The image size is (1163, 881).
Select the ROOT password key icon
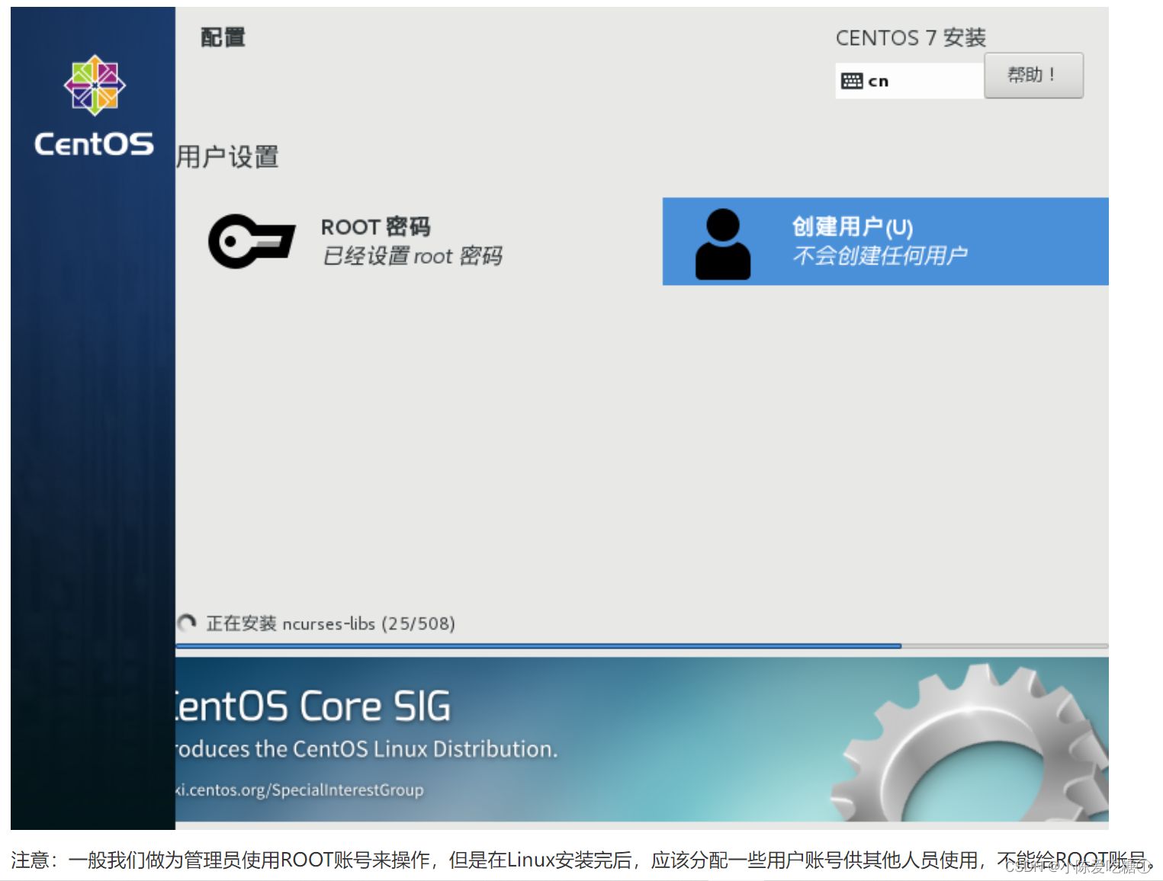252,241
